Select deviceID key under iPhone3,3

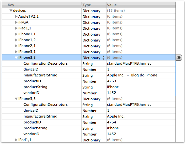pyautogui.click(x=31, y=110)
